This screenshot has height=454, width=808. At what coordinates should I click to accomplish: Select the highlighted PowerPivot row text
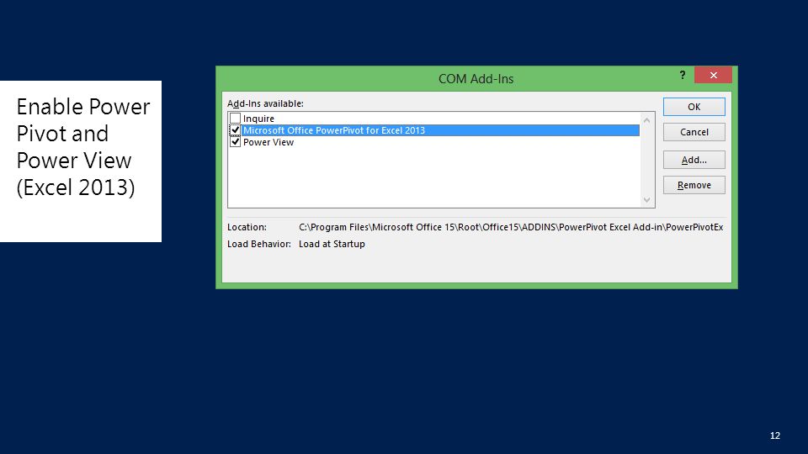coord(334,130)
